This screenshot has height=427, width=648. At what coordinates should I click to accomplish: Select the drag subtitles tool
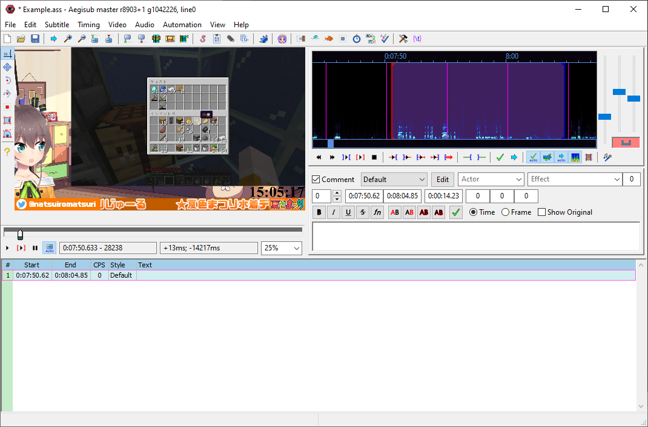7,67
